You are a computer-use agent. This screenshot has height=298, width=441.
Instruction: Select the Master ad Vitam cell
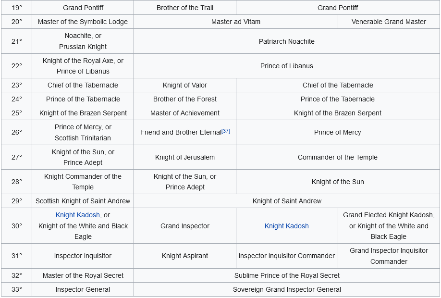tap(236, 22)
